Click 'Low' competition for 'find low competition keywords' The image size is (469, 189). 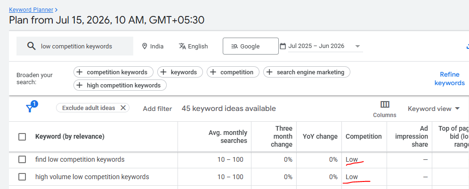[352, 159]
